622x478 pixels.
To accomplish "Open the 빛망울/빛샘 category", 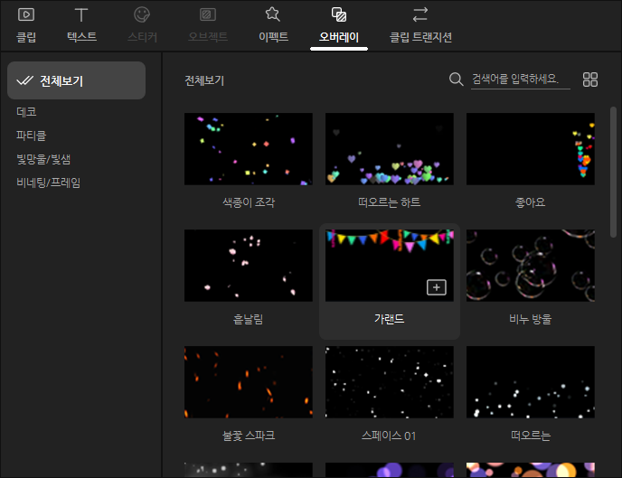I will click(43, 159).
